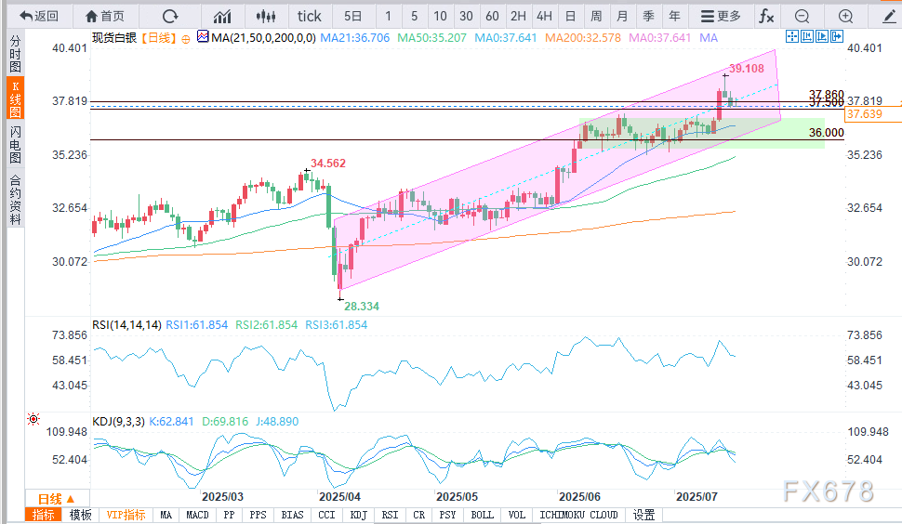902x524 pixels.
Task: Switch to line chart type icon
Action: [x=222, y=16]
